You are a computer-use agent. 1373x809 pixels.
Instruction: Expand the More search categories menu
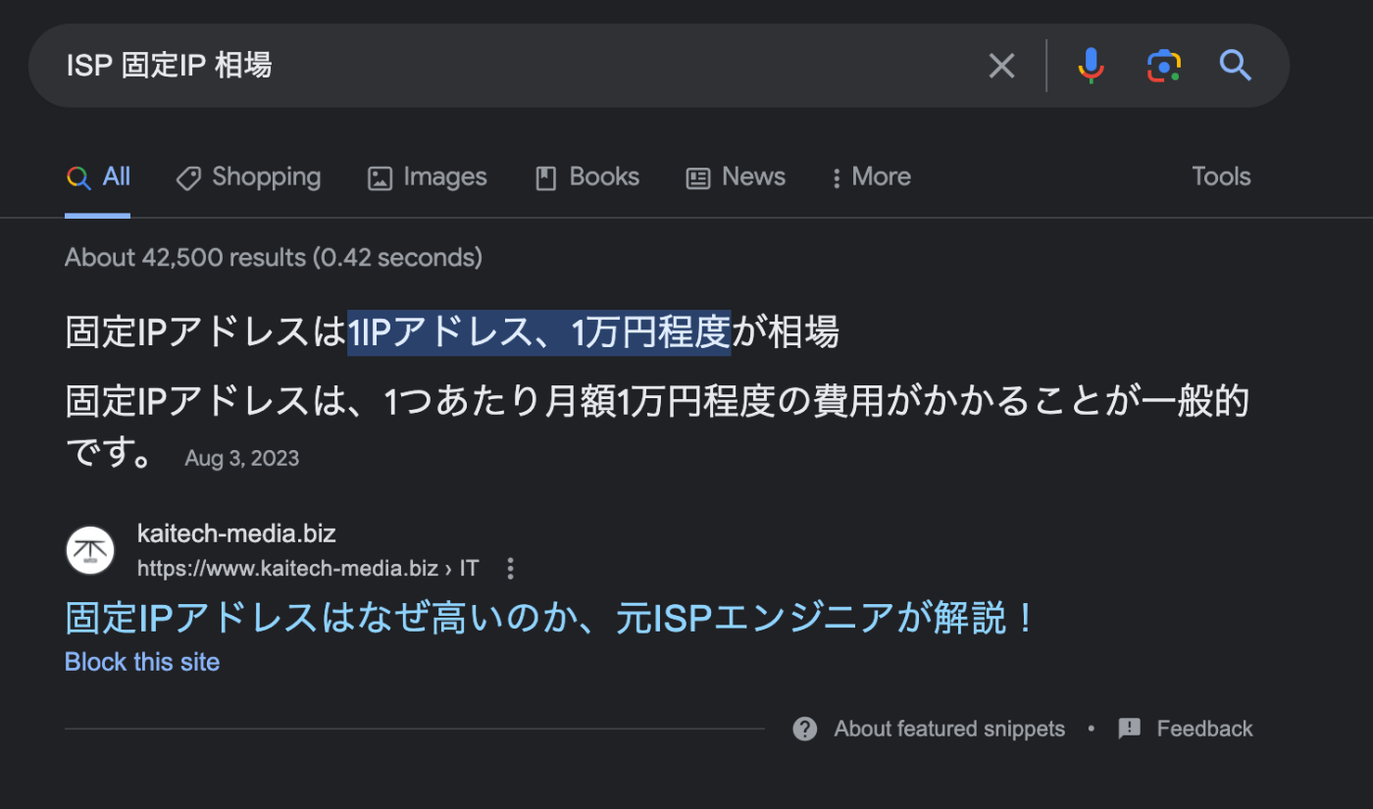[871, 177]
